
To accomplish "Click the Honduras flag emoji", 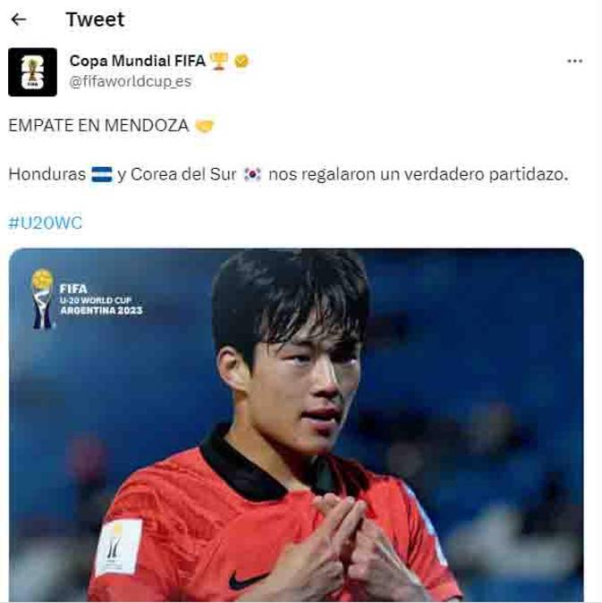I will click(102, 174).
